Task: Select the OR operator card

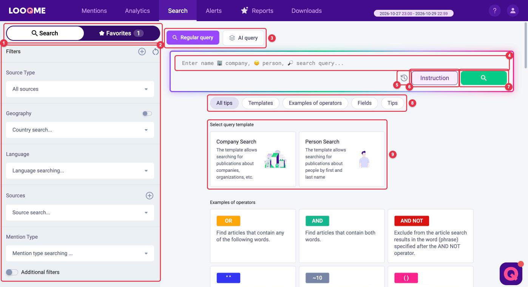Action: pyautogui.click(x=253, y=236)
